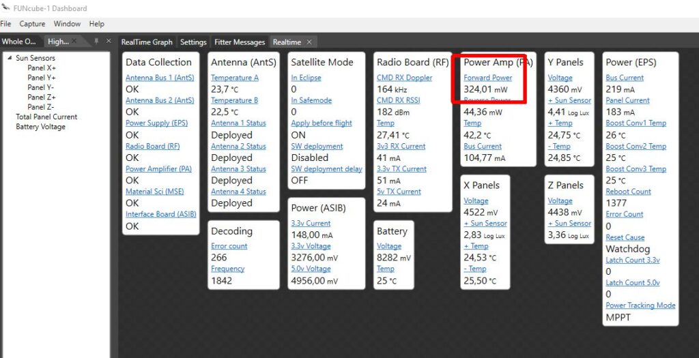The height and width of the screenshot is (358, 699).
Task: Open the File menu
Action: (x=5, y=24)
